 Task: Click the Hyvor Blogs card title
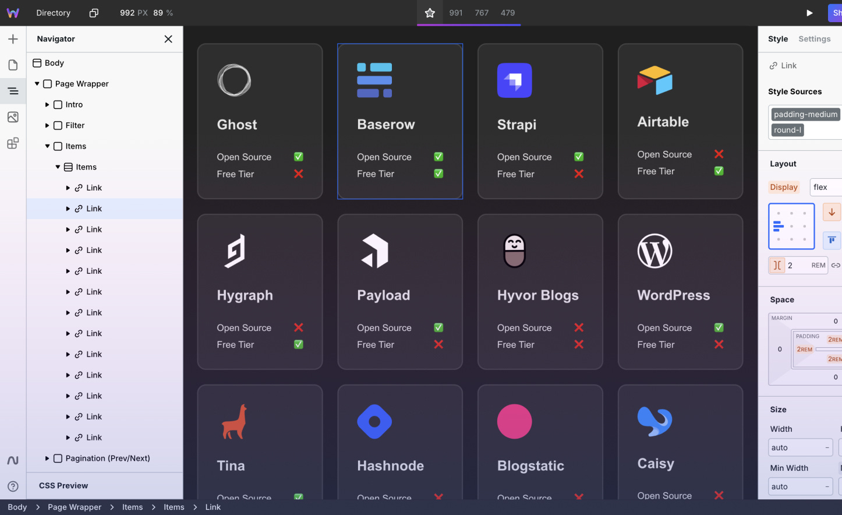coord(538,295)
